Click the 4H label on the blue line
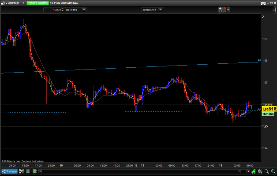Screen dimensions: 277x176 pyautogui.click(x=259, y=60)
